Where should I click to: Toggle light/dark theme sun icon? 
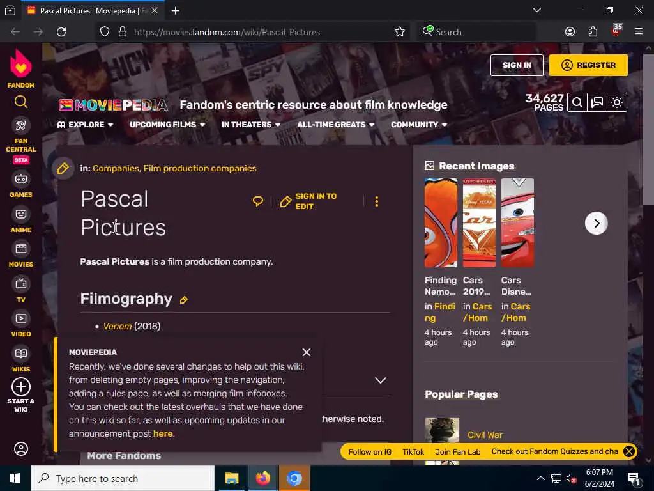pos(617,102)
